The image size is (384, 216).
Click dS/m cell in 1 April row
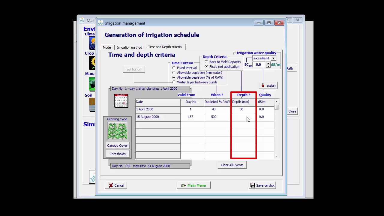pos(265,109)
